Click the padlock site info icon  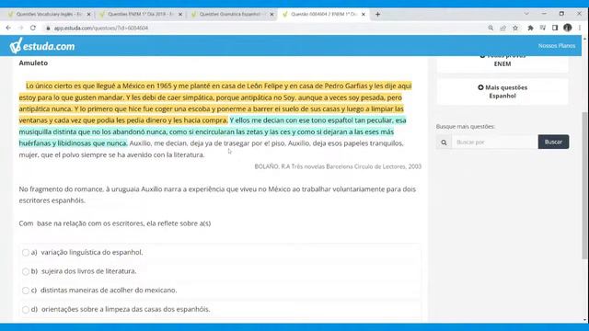click(x=48, y=29)
